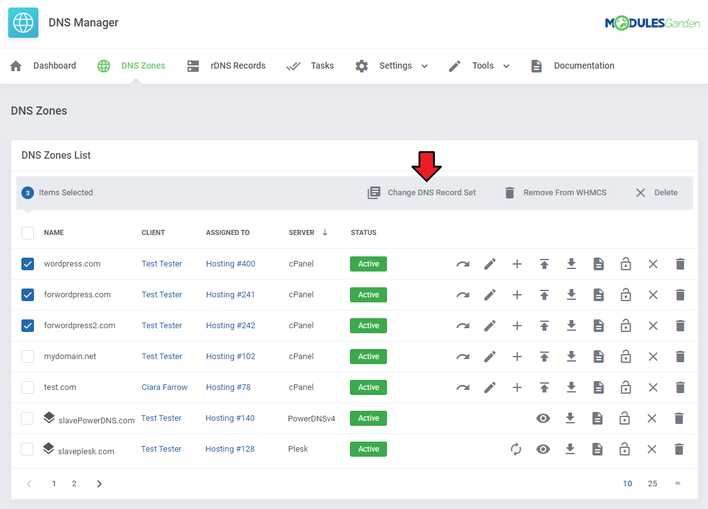Viewport: 708px width, 509px height.
Task: Click edit pencil icon for wordpress.com
Action: (490, 264)
